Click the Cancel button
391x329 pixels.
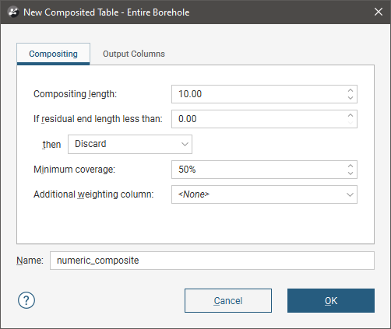(228, 301)
